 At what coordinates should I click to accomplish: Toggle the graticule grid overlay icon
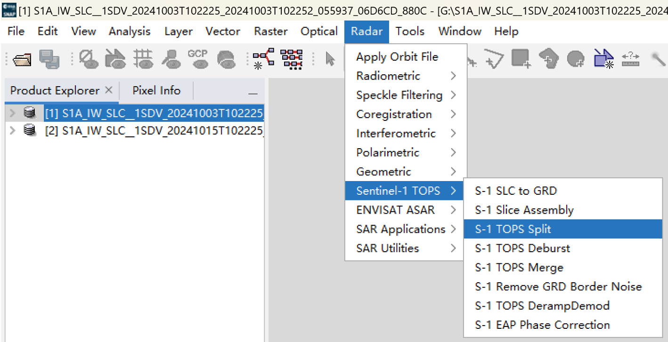point(143,59)
